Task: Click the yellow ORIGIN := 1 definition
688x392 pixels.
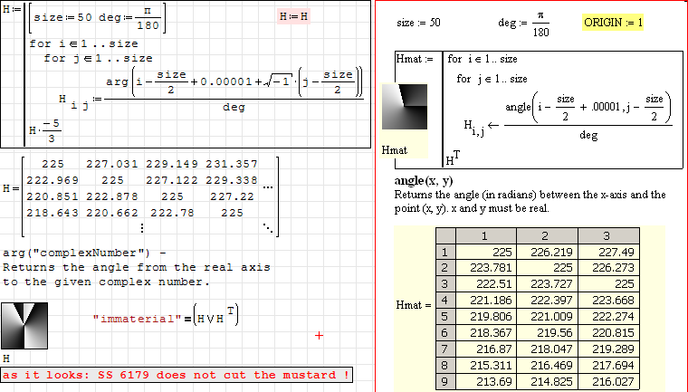Action: point(614,22)
